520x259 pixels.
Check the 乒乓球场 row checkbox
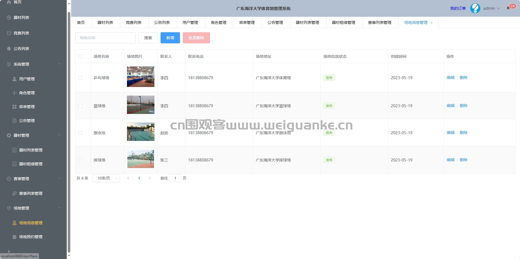[80, 78]
